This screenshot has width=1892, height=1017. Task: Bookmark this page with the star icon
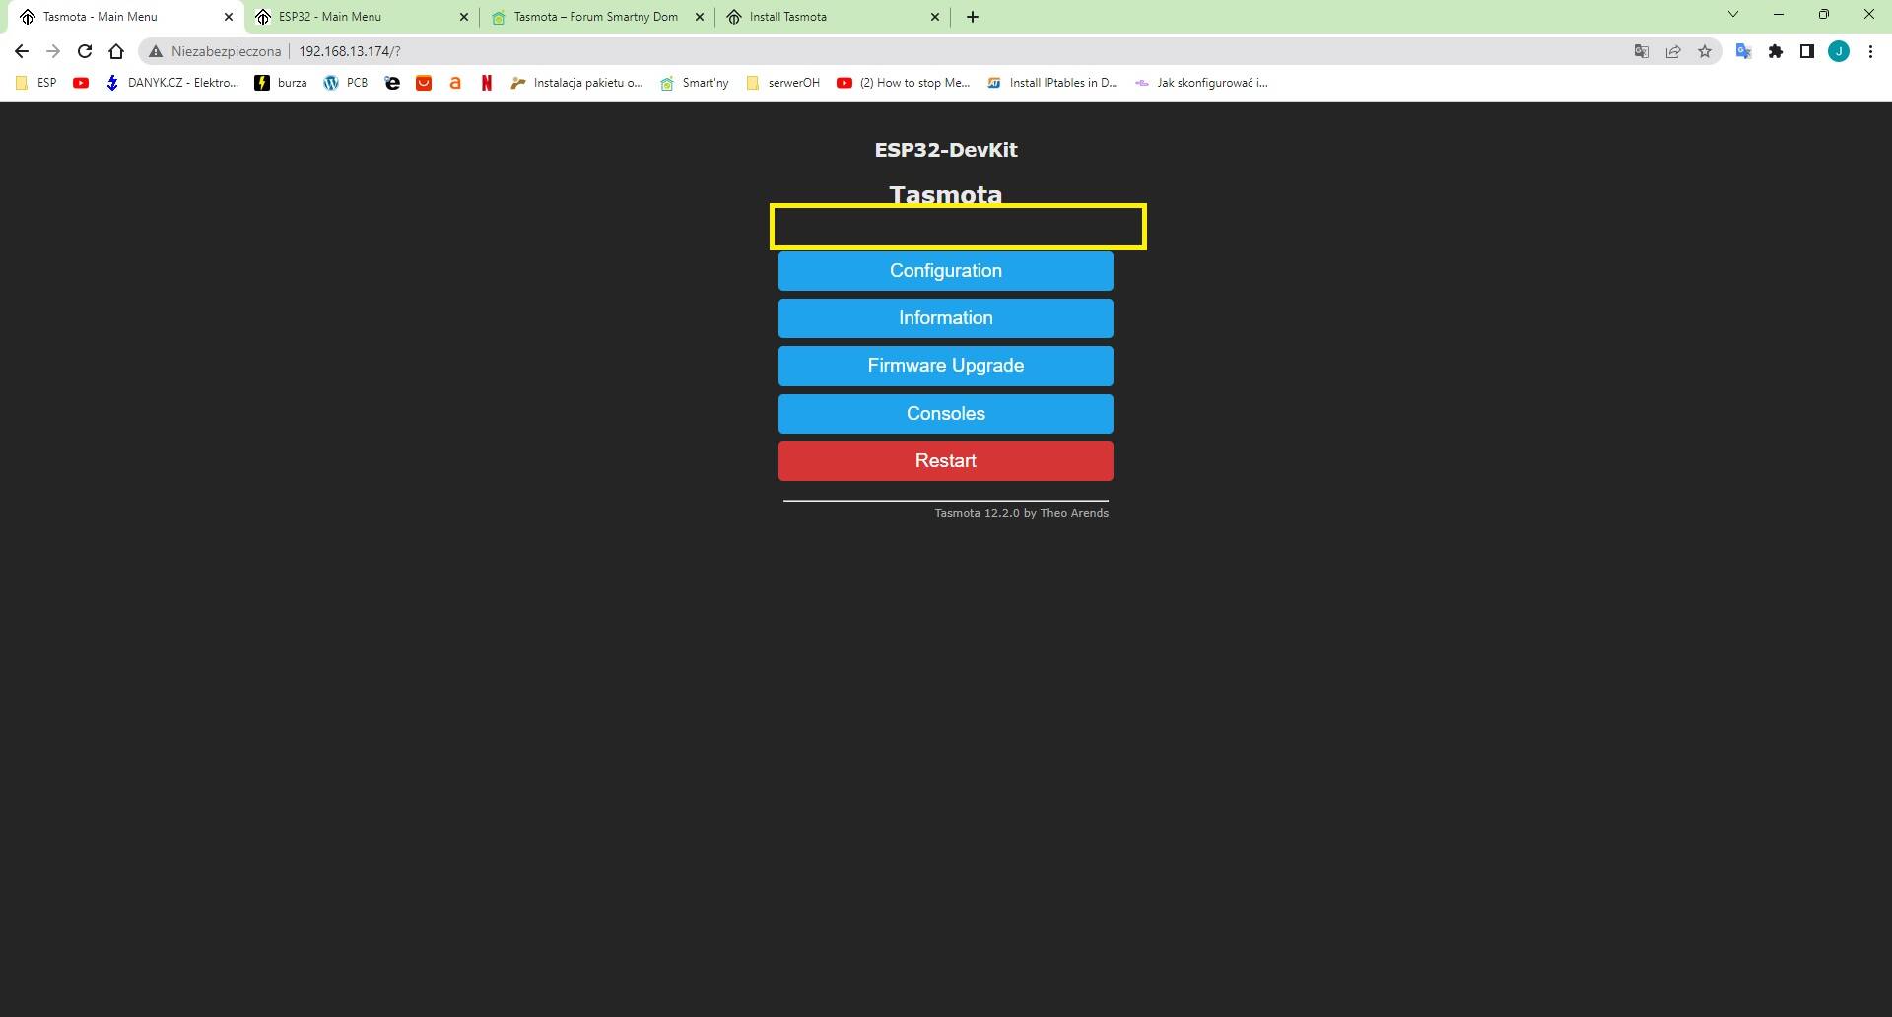tap(1705, 51)
